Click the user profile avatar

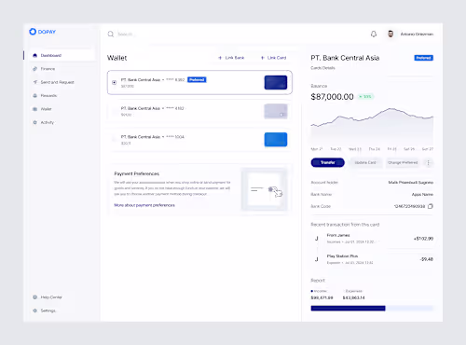pos(391,34)
